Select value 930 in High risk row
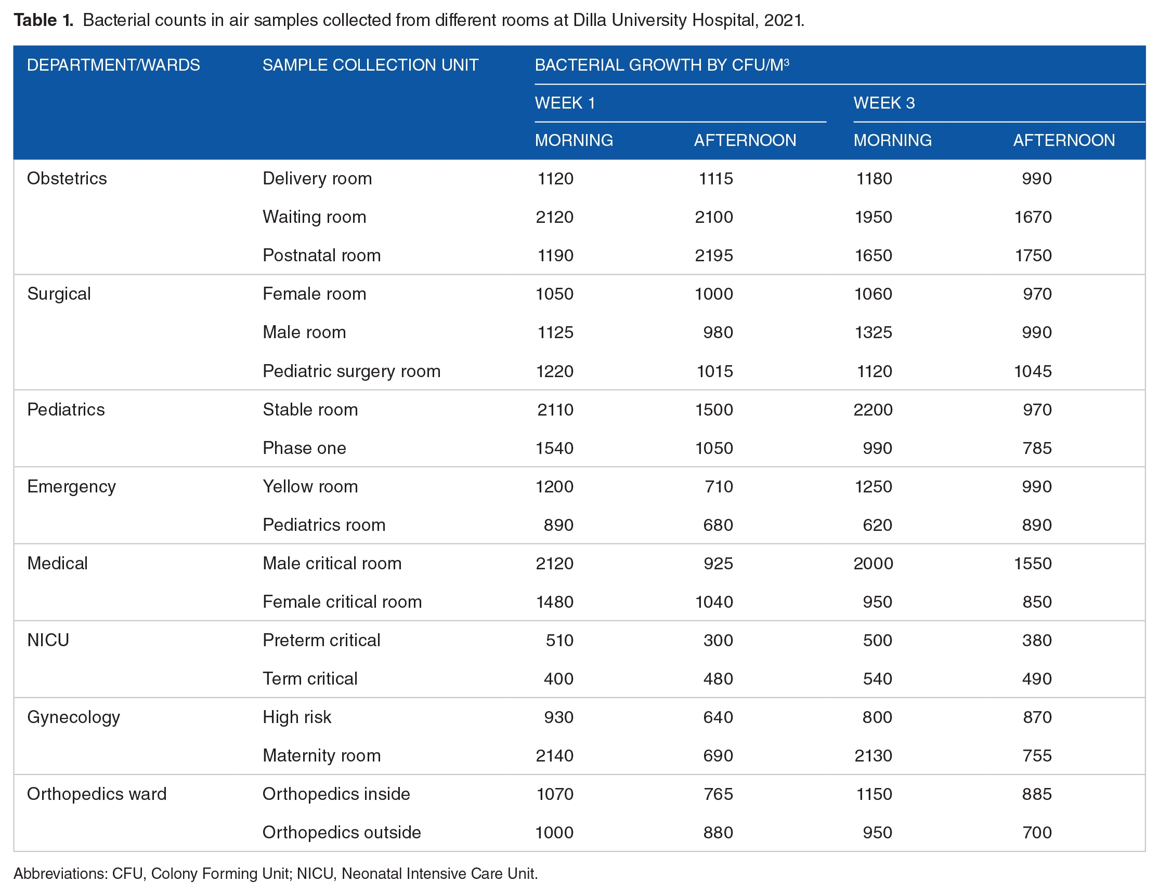 click(559, 717)
